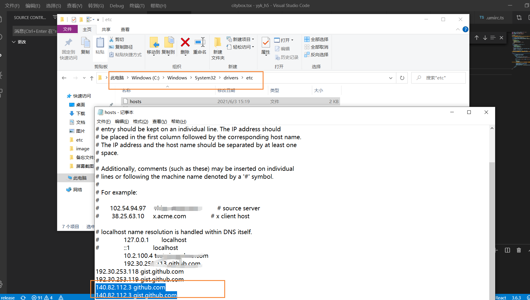Click Invert selection (反向选择)
This screenshot has width=530, height=300.
tap(316, 54)
